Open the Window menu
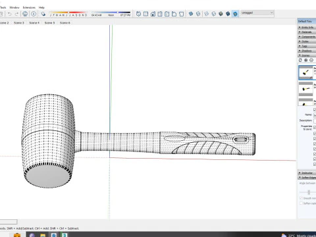316x237 pixels. pos(14,7)
